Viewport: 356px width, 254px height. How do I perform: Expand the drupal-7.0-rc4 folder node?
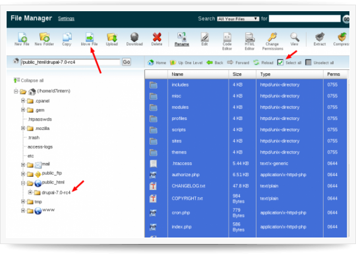(30, 192)
